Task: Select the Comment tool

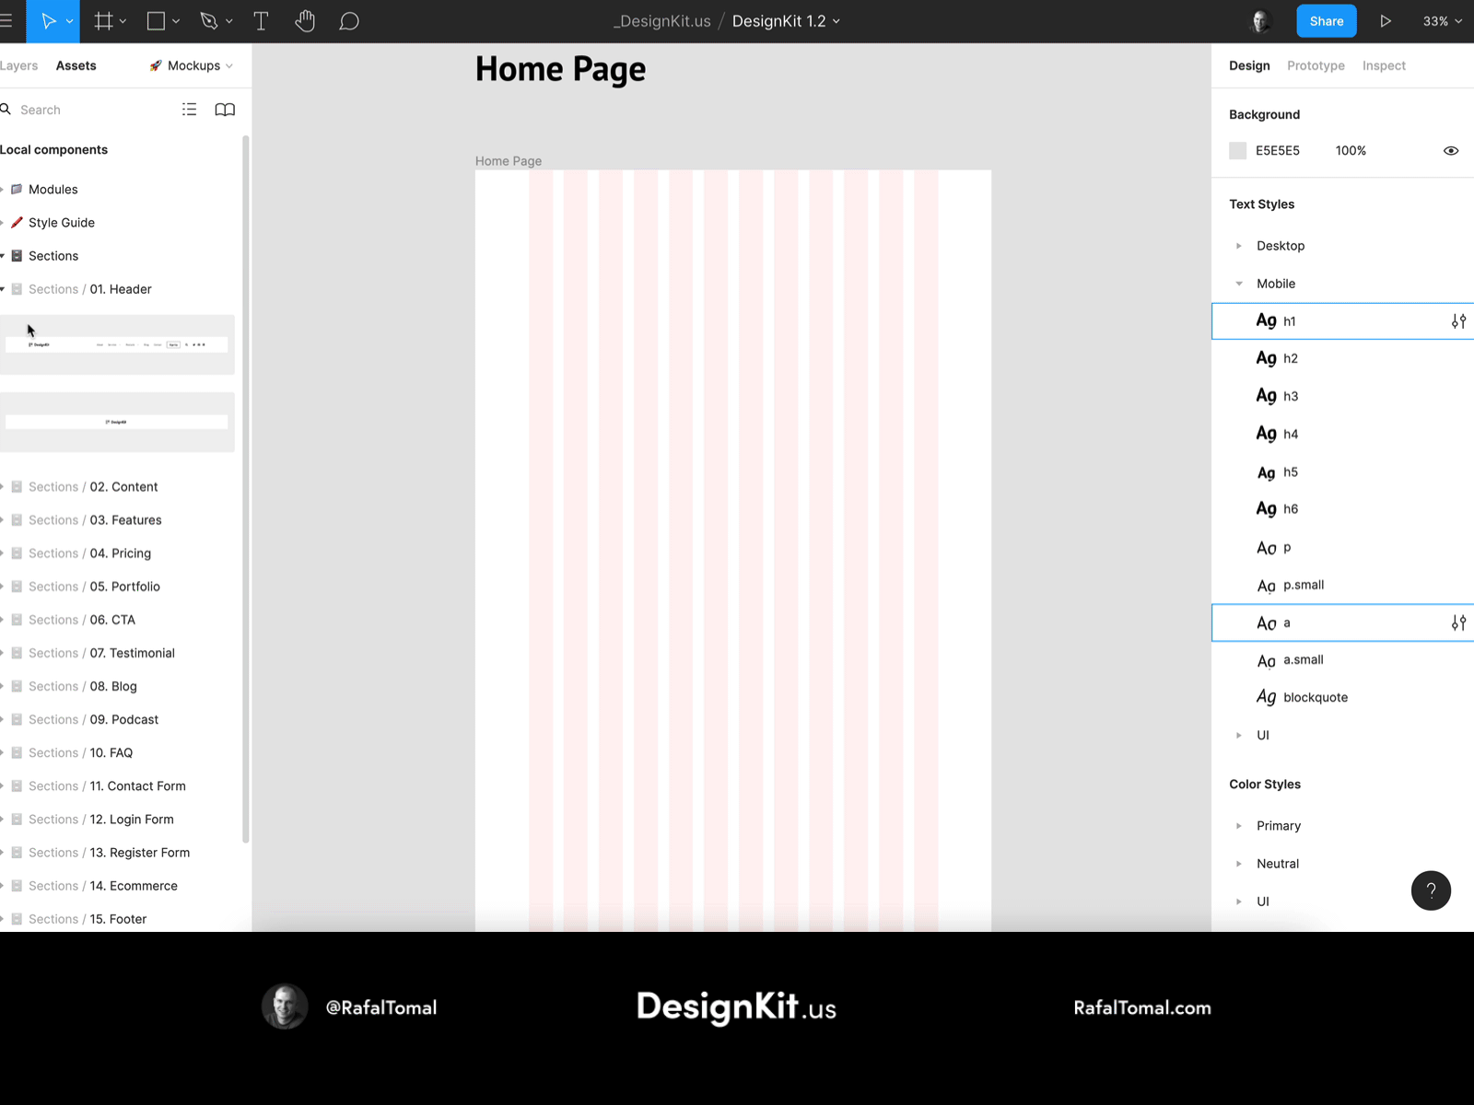Action: coord(348,21)
